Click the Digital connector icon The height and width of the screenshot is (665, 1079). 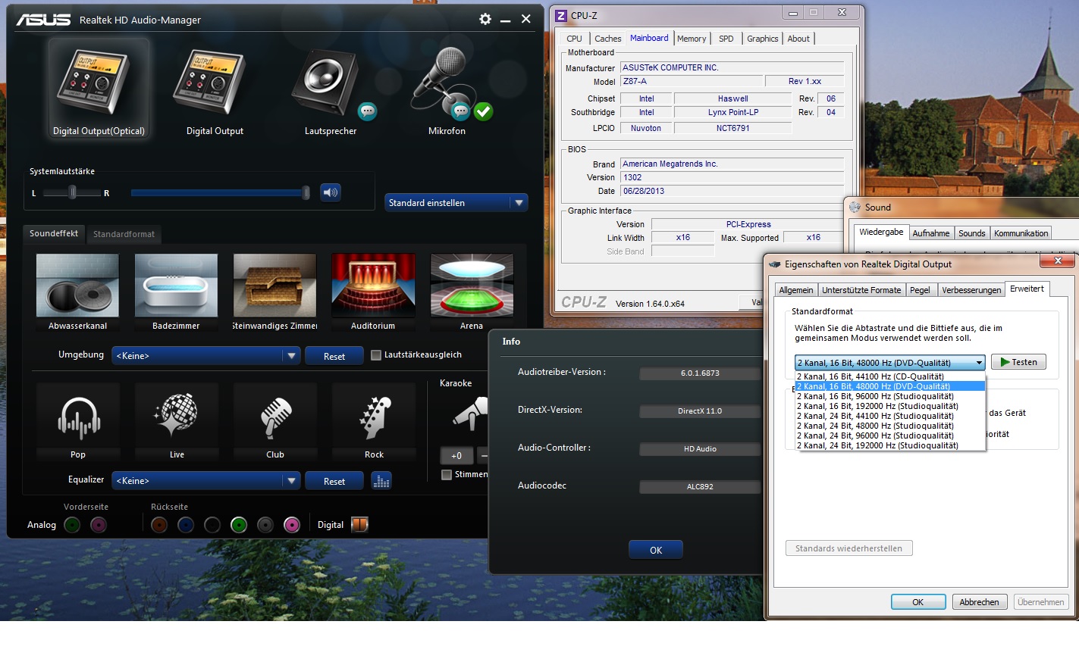point(359,524)
